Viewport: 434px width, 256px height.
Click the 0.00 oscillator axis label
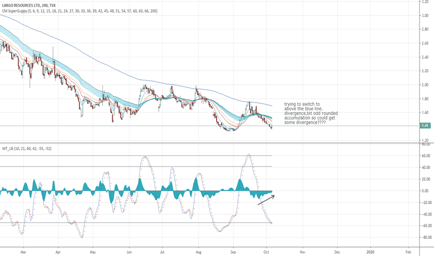click(426, 191)
